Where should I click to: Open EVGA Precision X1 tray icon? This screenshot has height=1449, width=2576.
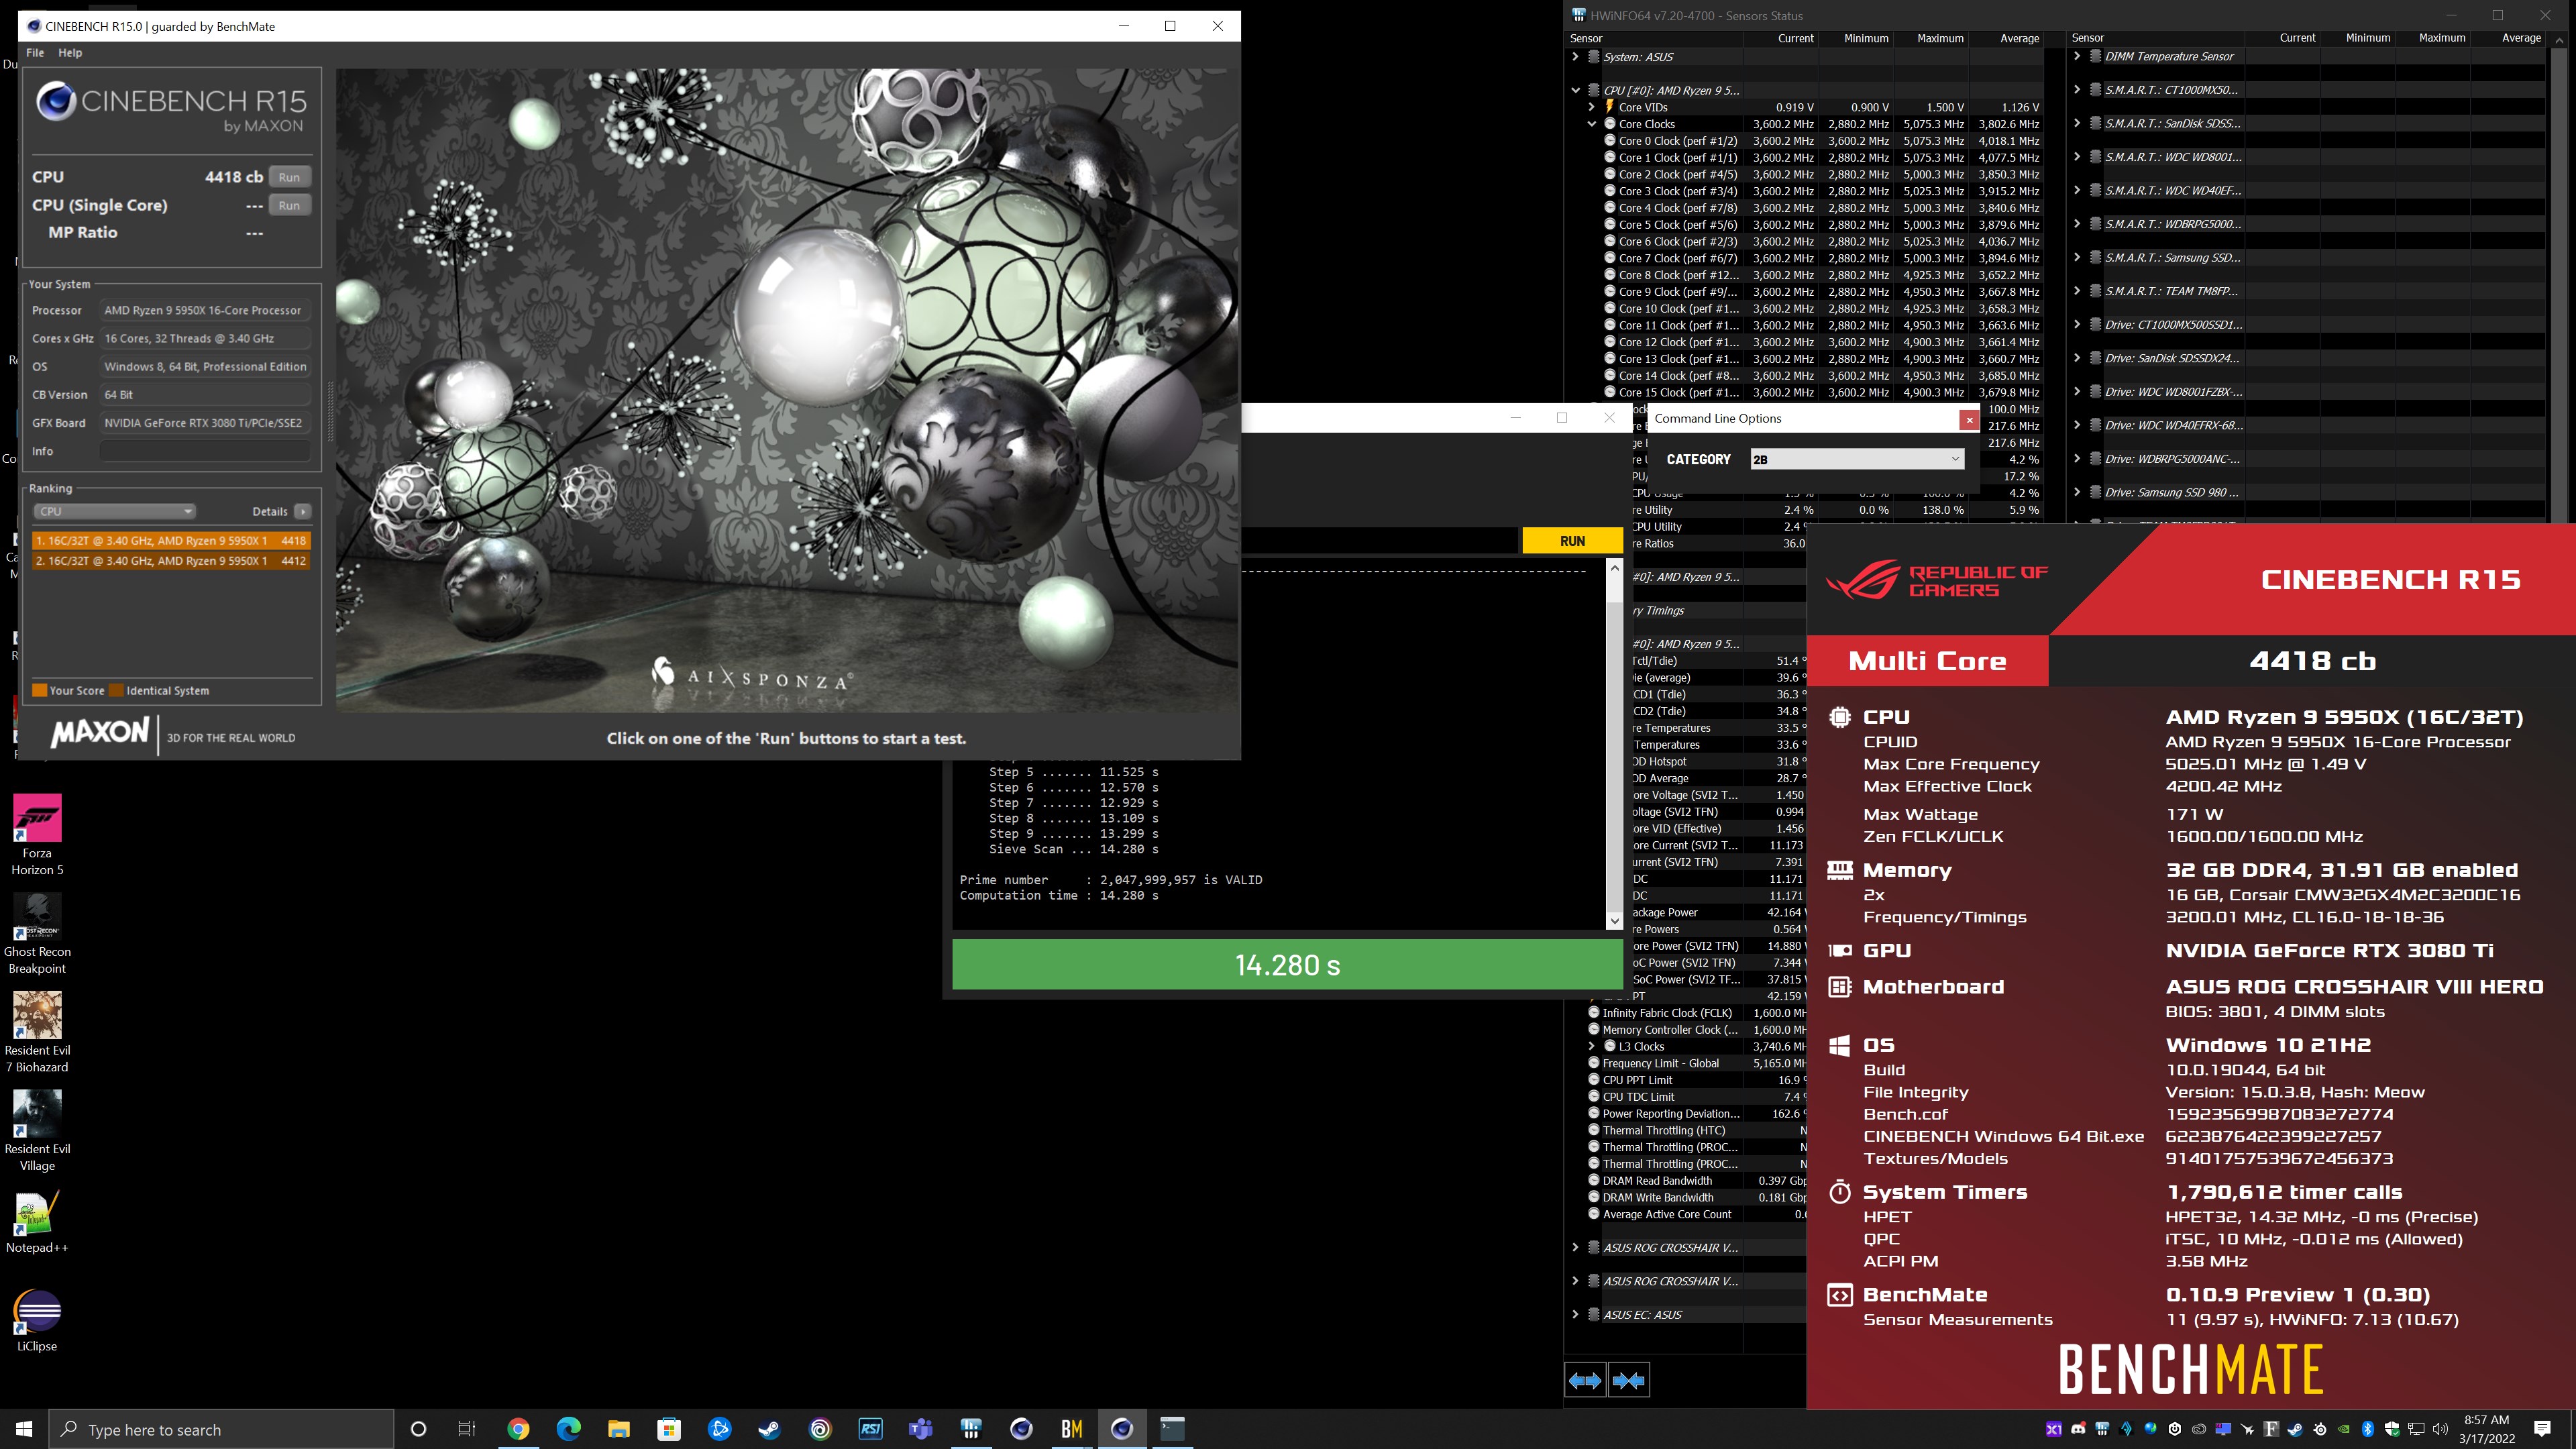point(2054,1429)
